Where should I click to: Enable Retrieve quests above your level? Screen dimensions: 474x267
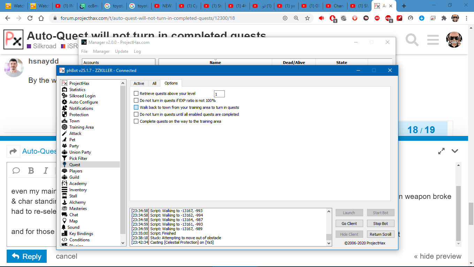tap(136, 94)
